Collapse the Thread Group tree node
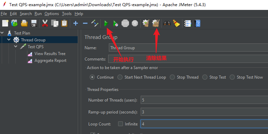Image resolution: width=268 pixels, height=134 pixels. coord(9,39)
